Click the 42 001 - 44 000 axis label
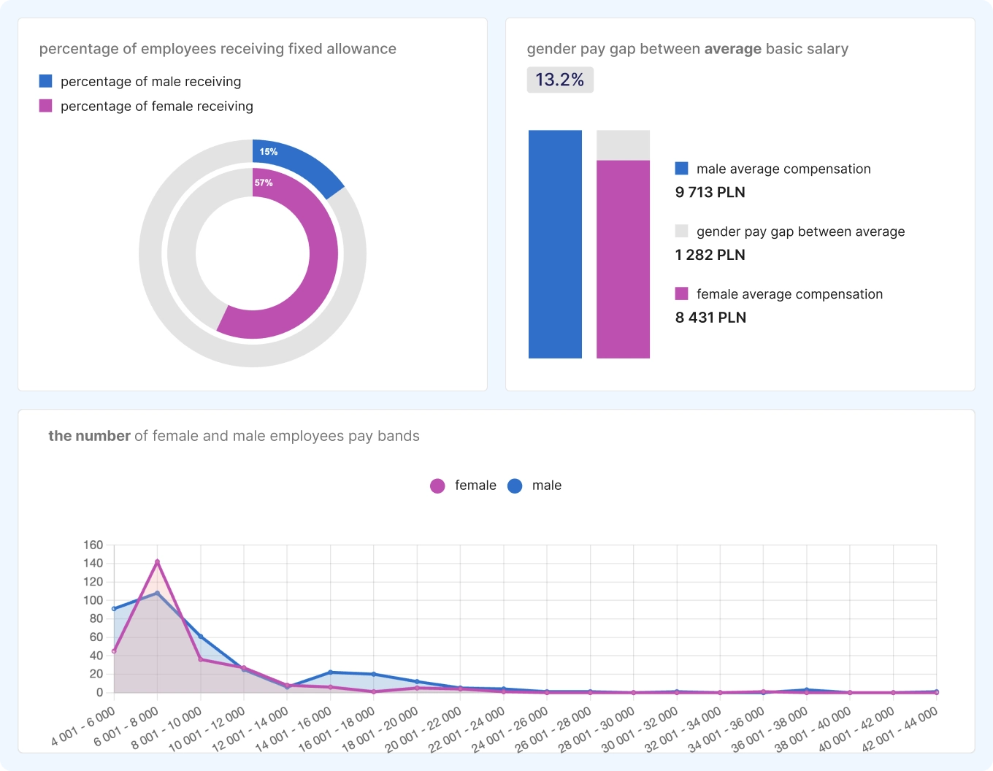Viewport: 993px width, 771px height. coord(900,729)
